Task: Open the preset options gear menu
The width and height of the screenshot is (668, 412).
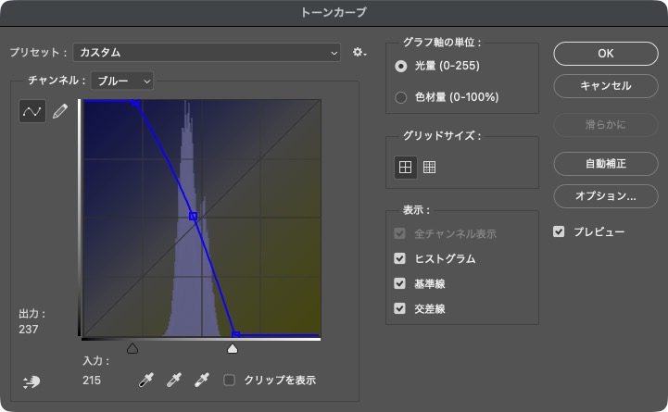Action: pos(359,53)
